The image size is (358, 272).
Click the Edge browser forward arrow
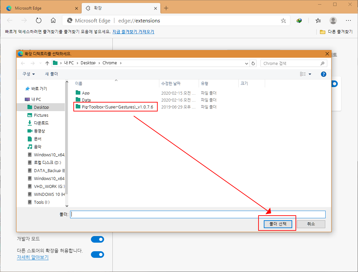pos(24,20)
